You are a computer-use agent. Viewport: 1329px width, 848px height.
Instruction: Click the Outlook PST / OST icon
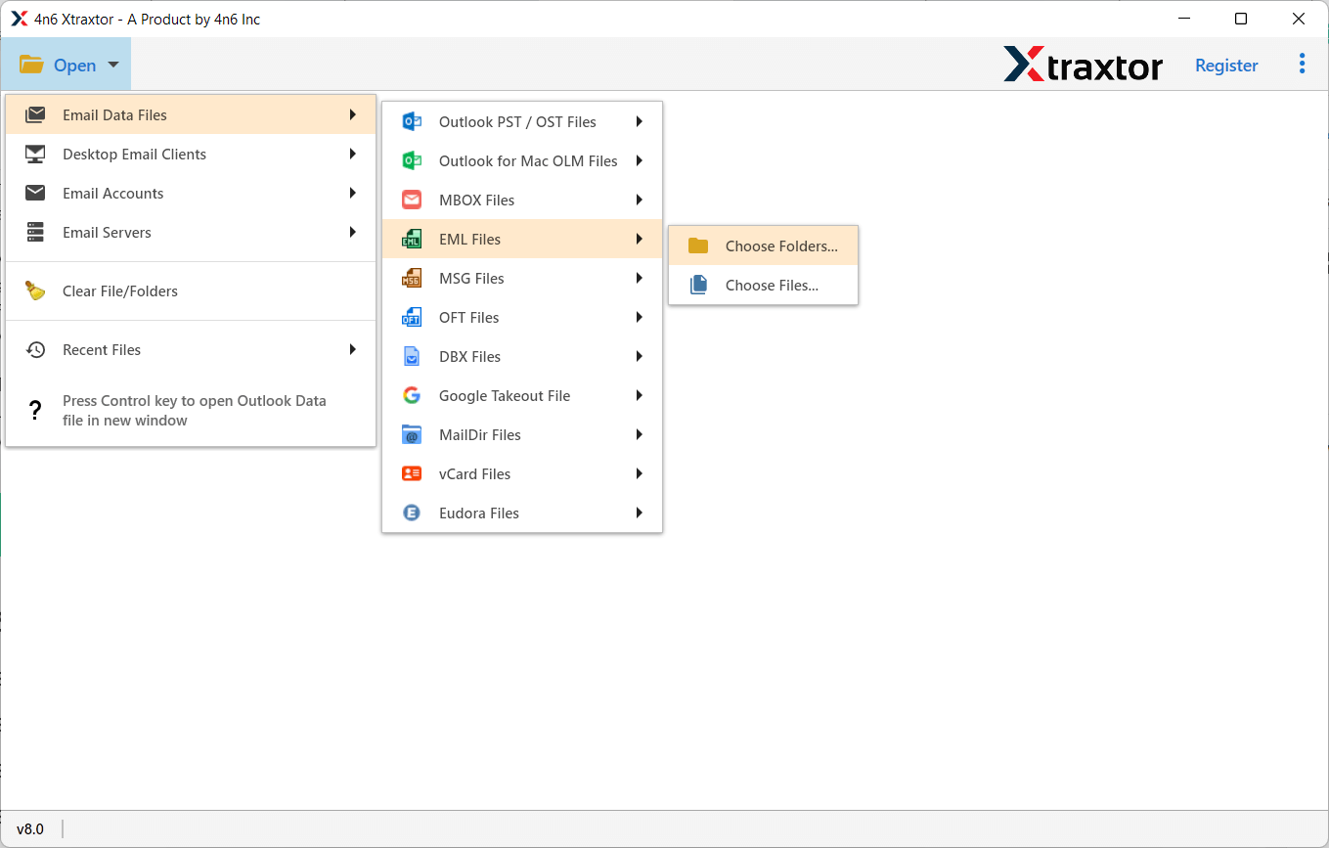[412, 121]
